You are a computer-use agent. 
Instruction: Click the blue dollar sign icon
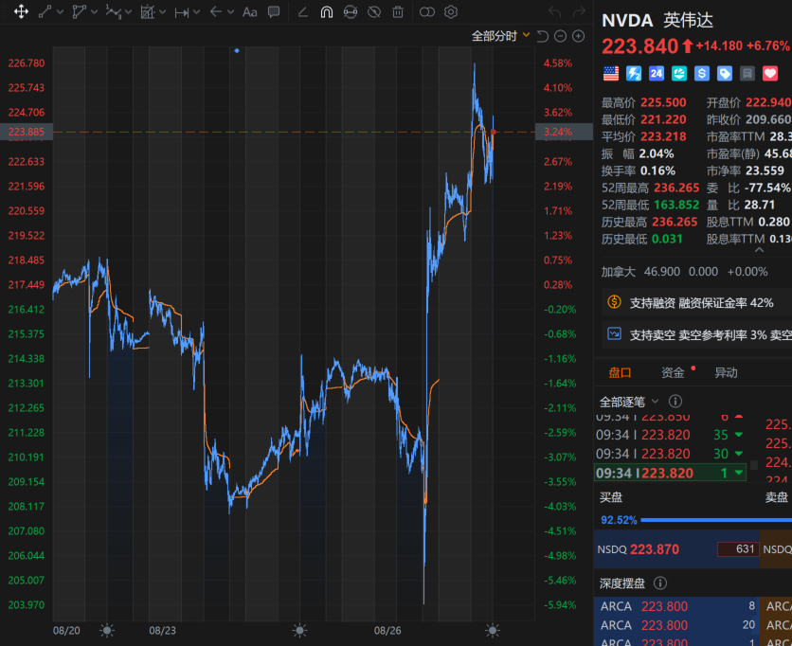(x=702, y=74)
